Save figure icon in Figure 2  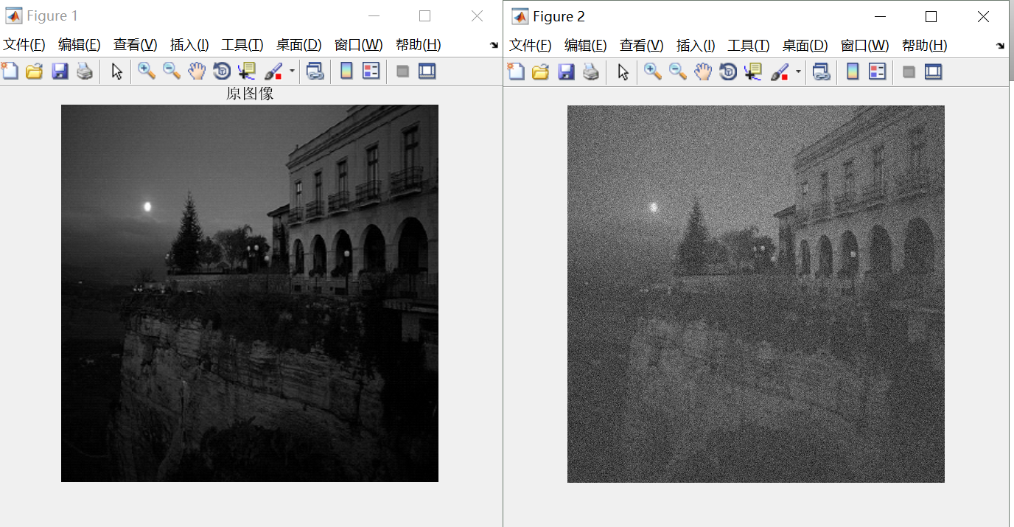click(566, 72)
